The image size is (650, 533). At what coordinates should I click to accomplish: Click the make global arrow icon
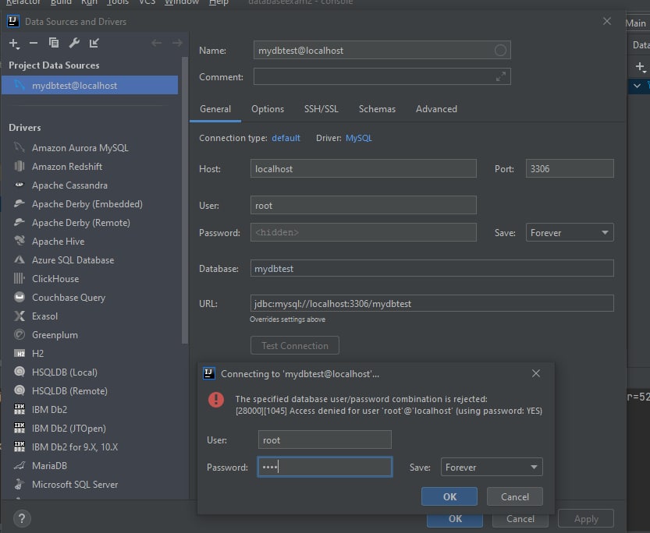coord(94,43)
